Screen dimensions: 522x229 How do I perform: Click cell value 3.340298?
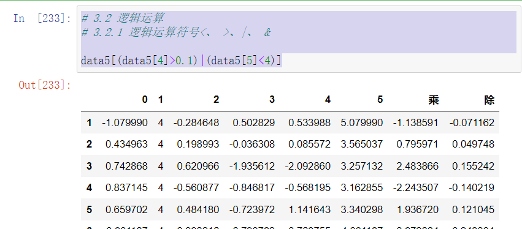click(x=362, y=210)
